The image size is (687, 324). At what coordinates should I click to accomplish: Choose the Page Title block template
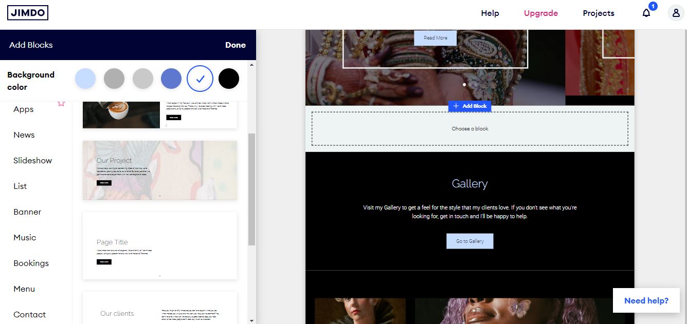pyautogui.click(x=160, y=246)
